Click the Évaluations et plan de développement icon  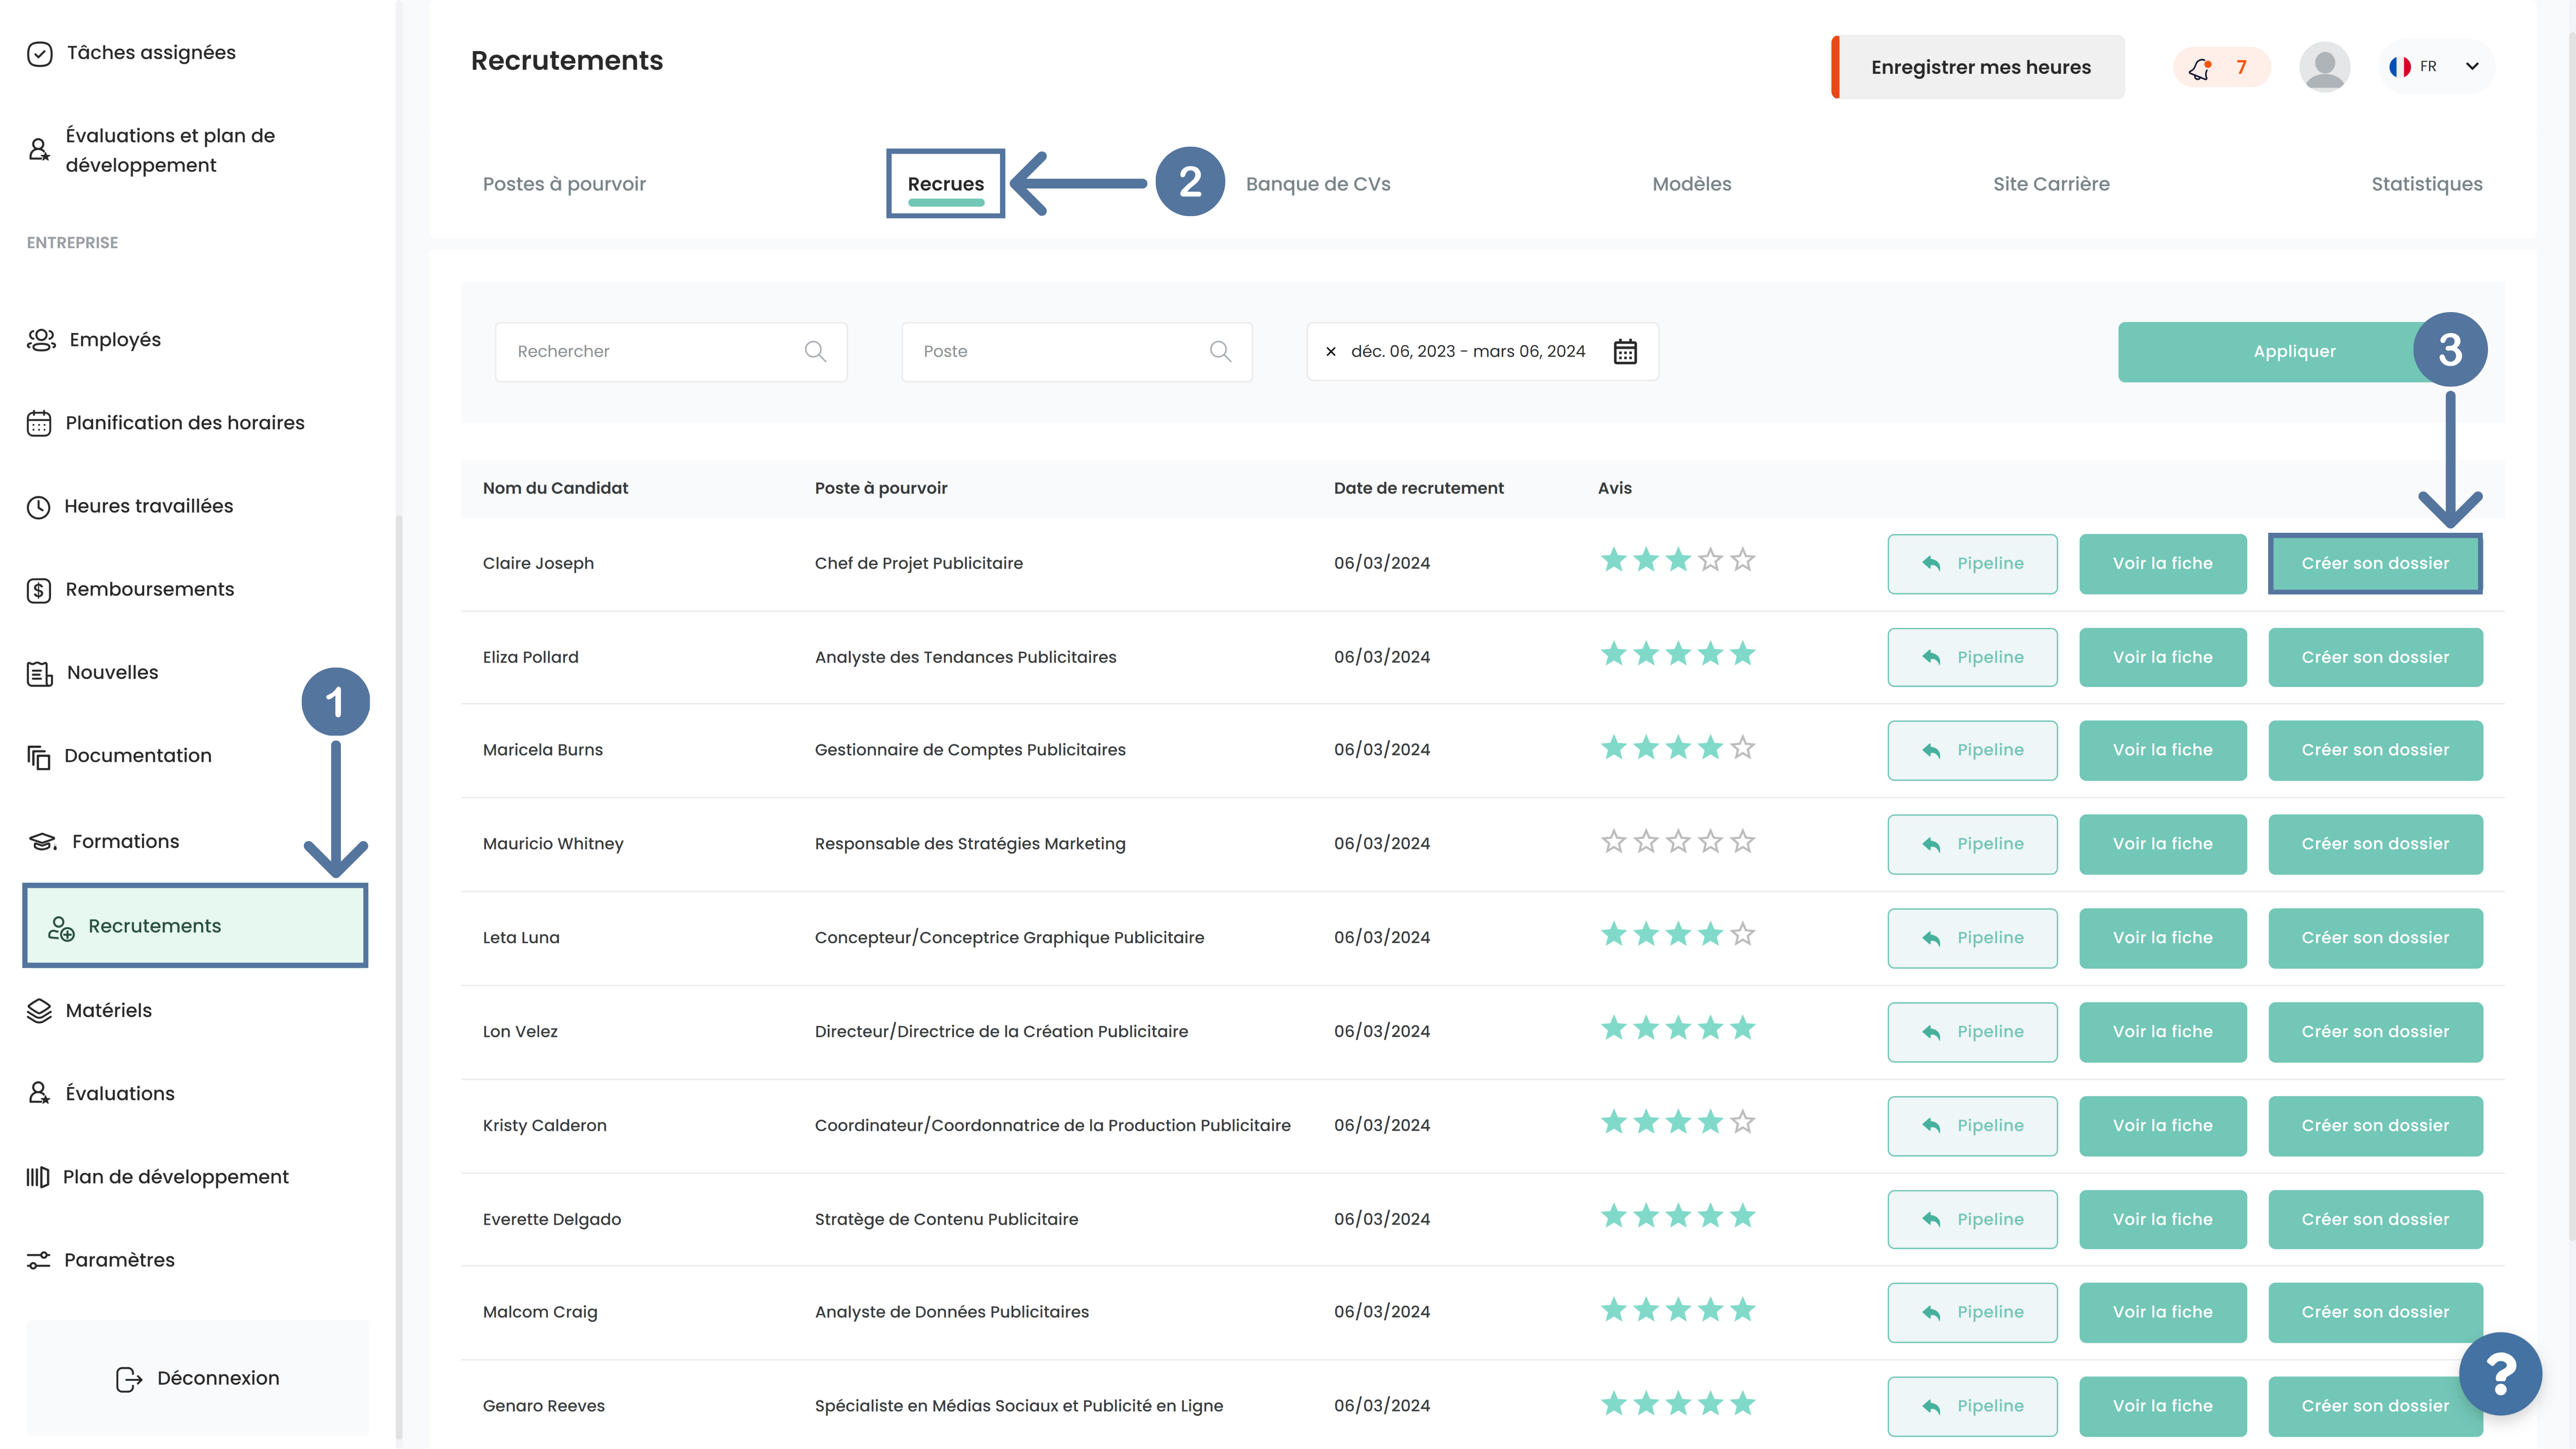tap(39, 150)
